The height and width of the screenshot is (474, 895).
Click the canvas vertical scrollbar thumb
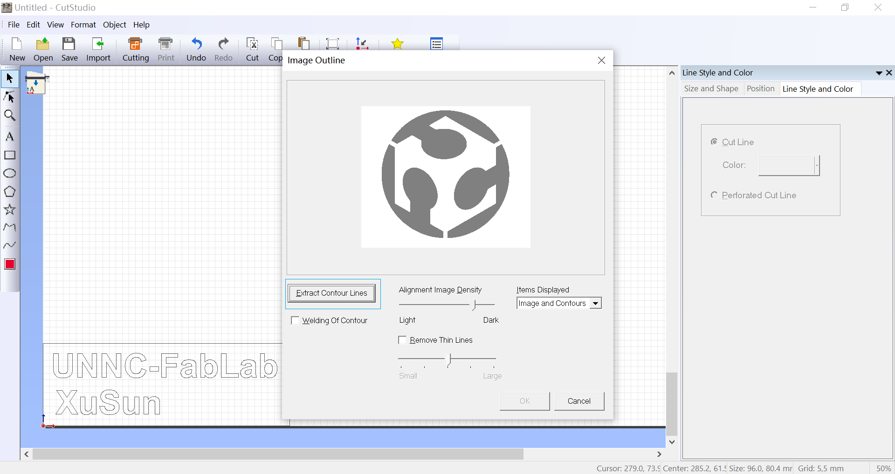tap(672, 404)
